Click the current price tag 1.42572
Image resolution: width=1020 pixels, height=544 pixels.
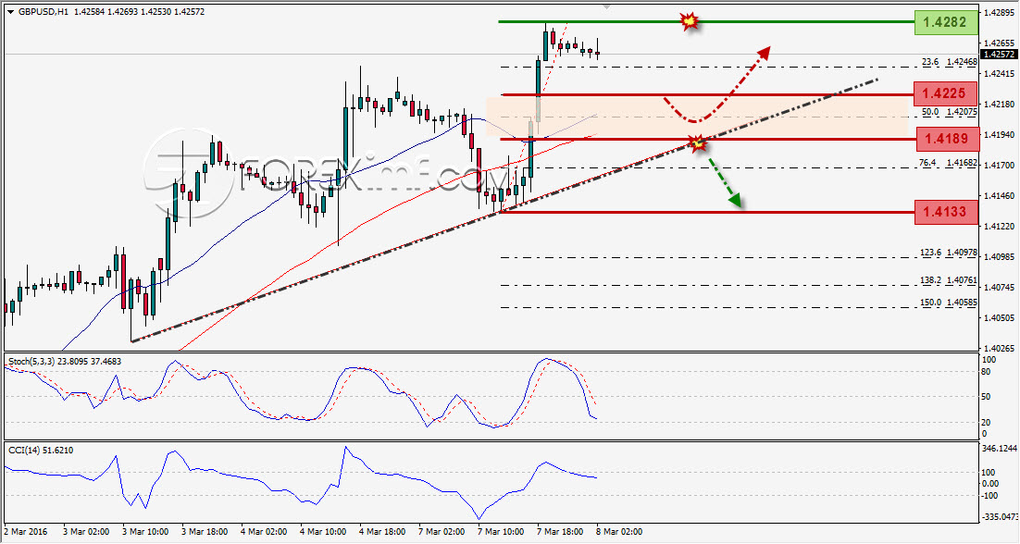[x=1000, y=54]
